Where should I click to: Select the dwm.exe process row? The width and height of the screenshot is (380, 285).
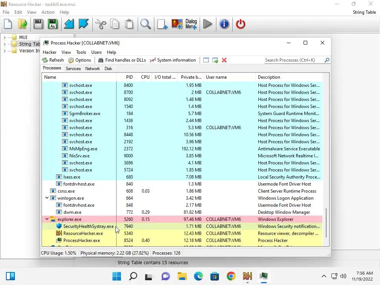click(182, 212)
